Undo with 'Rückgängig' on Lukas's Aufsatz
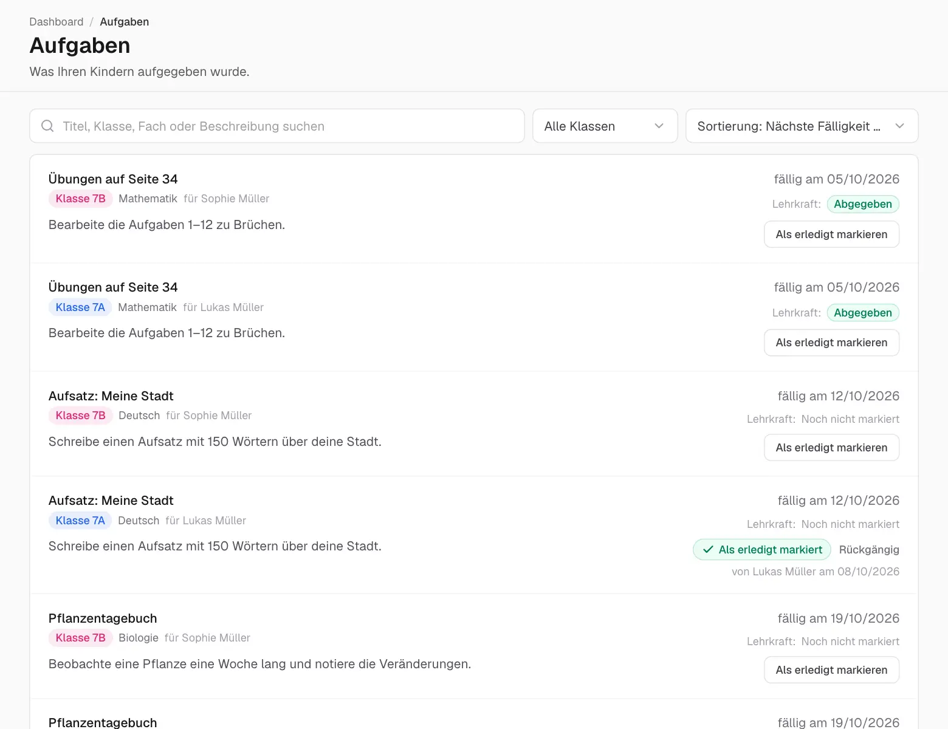This screenshot has width=948, height=729. 869,550
